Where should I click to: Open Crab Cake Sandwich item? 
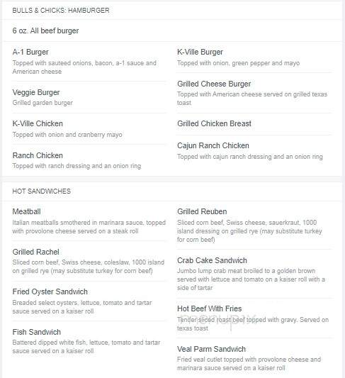click(212, 260)
